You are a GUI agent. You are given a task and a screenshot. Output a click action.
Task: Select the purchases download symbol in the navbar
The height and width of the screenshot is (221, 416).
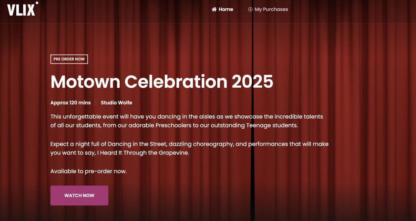(x=250, y=9)
